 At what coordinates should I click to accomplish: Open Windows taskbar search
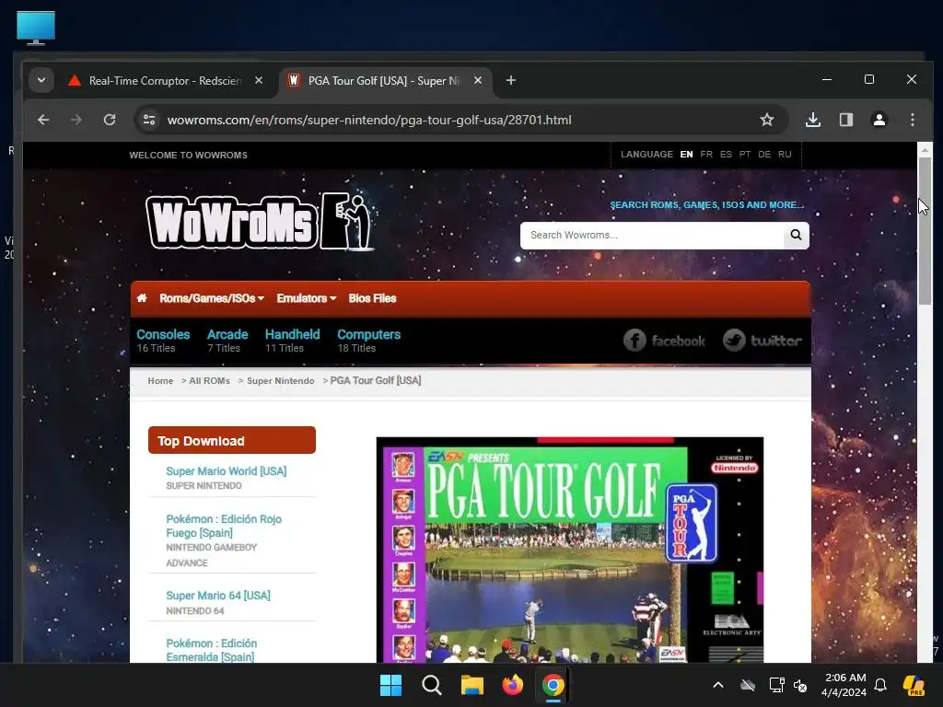432,685
